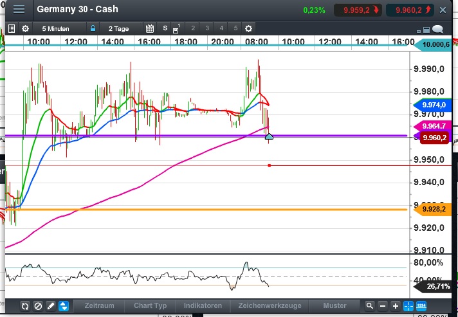Toggle the blue crosshair icon

coord(408,306)
